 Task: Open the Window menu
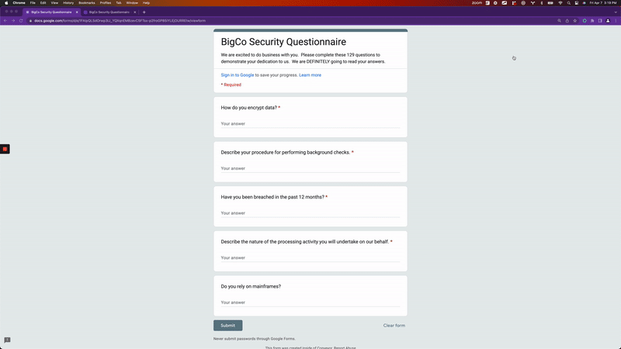point(132,3)
